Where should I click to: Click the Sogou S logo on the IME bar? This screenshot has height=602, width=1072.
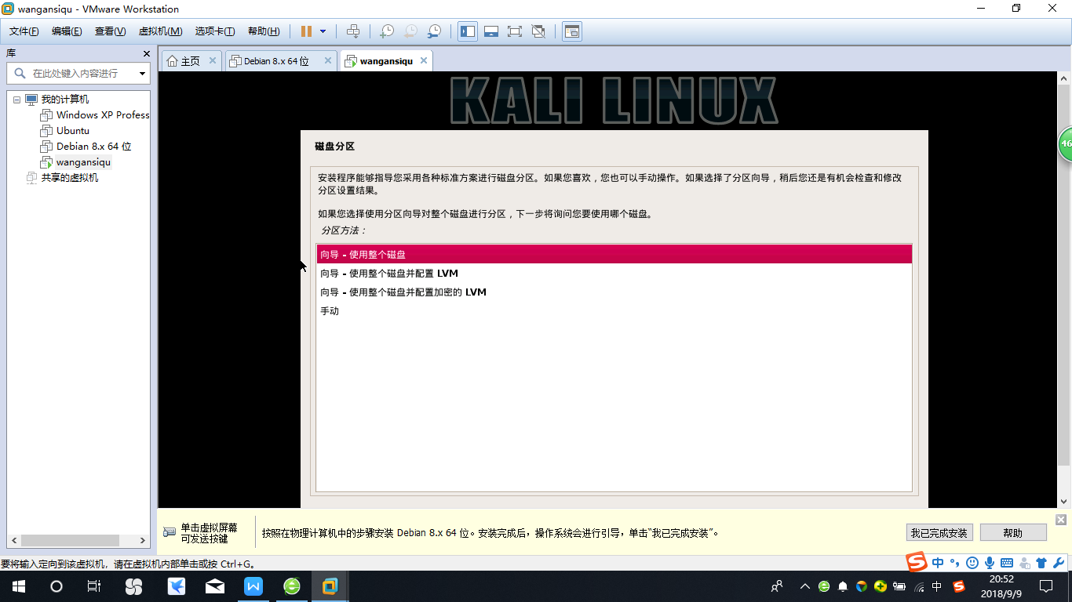[917, 563]
